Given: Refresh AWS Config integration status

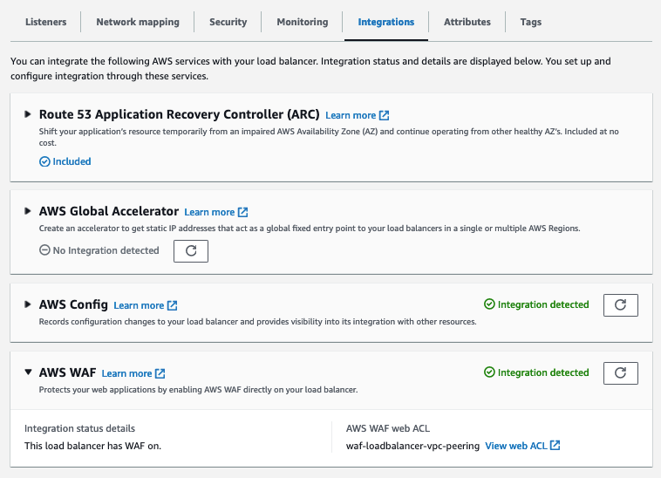Looking at the screenshot, I should click(x=621, y=305).
